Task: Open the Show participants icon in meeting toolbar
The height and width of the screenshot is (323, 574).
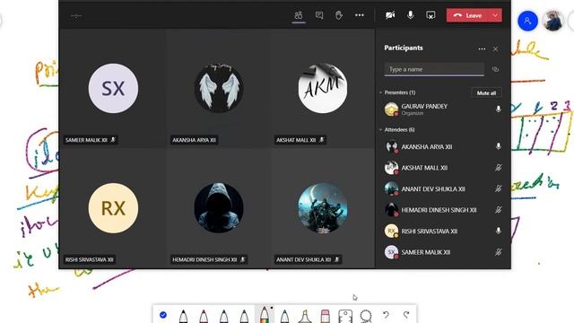Action: pyautogui.click(x=299, y=15)
